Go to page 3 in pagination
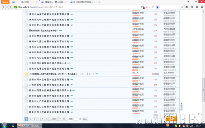This screenshot has width=205, height=128. [x=35, y=119]
